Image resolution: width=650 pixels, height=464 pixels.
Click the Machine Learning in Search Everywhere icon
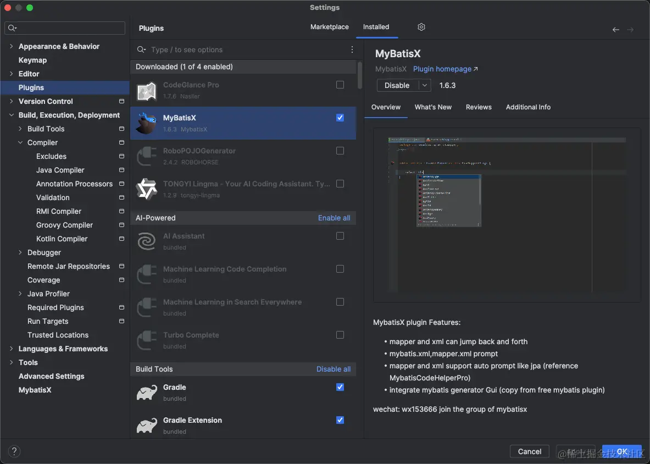147,307
